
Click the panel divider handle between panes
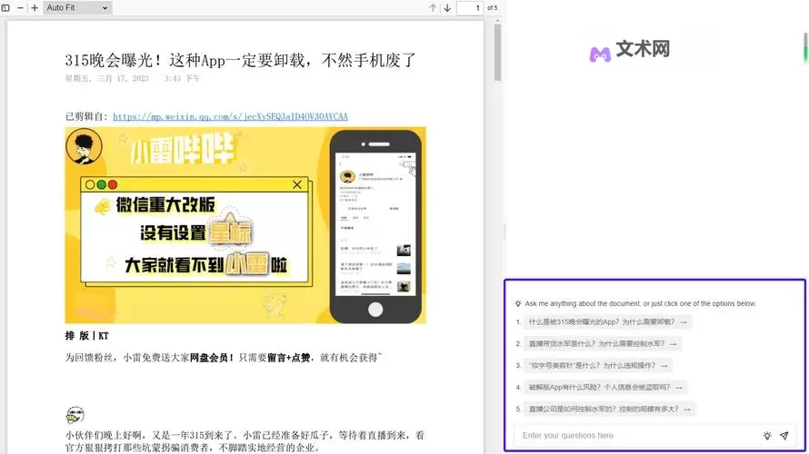coord(504,232)
